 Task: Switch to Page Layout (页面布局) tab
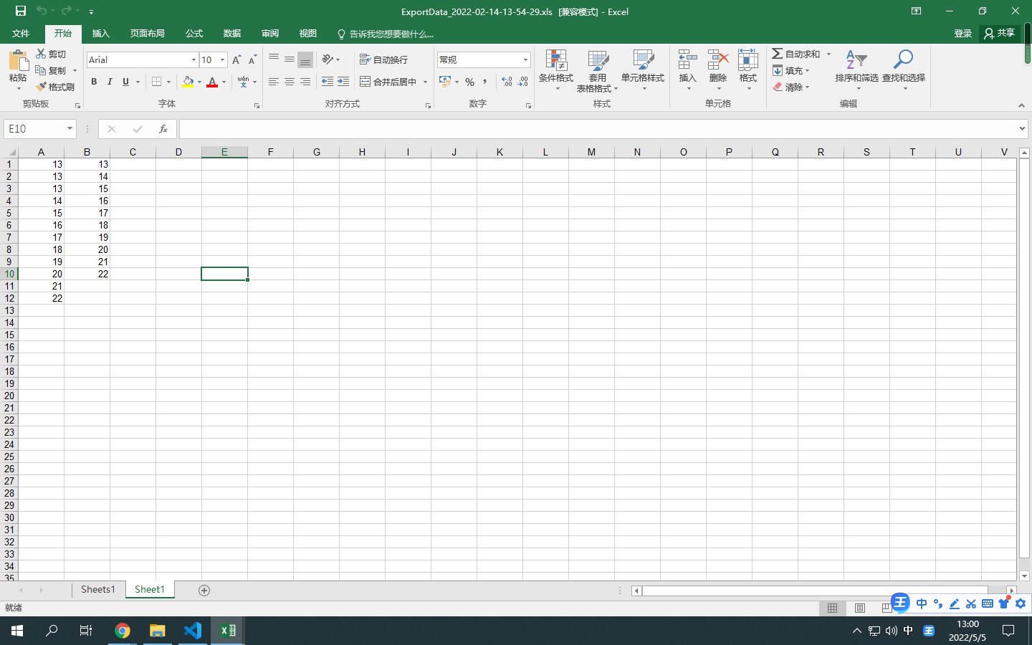click(148, 34)
